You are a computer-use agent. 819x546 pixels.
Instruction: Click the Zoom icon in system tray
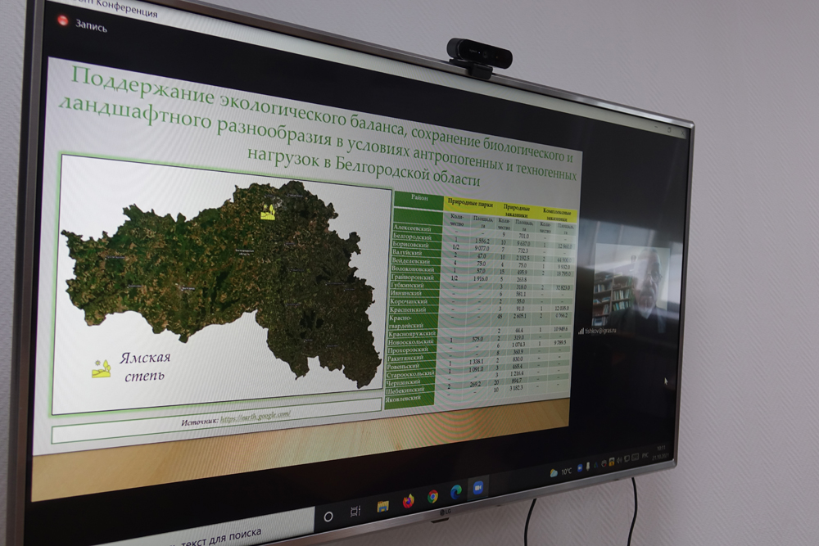(x=581, y=468)
